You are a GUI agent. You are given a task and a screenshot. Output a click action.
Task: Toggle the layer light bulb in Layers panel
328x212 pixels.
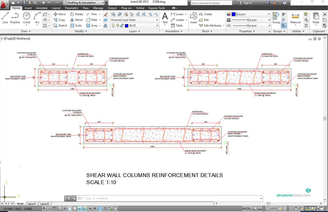pos(114,26)
